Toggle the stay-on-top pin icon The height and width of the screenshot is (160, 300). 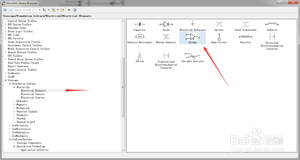click(x=69, y=10)
